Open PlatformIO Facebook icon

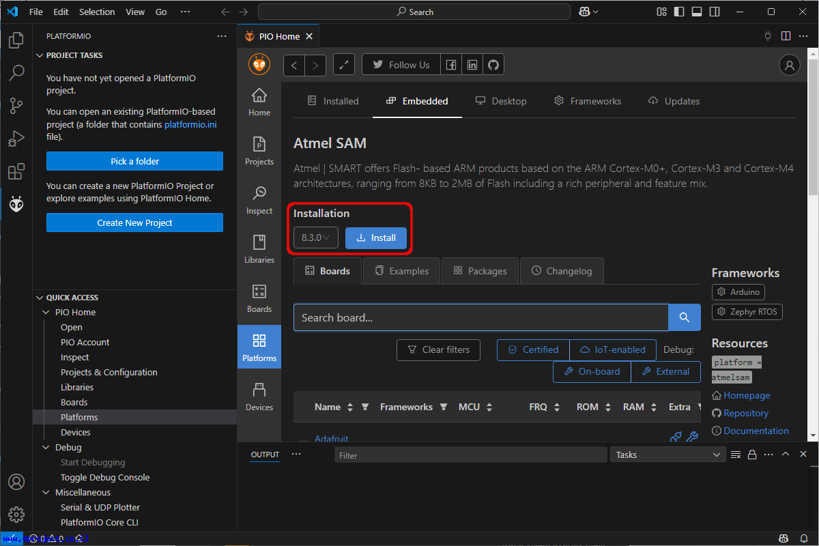click(x=451, y=65)
